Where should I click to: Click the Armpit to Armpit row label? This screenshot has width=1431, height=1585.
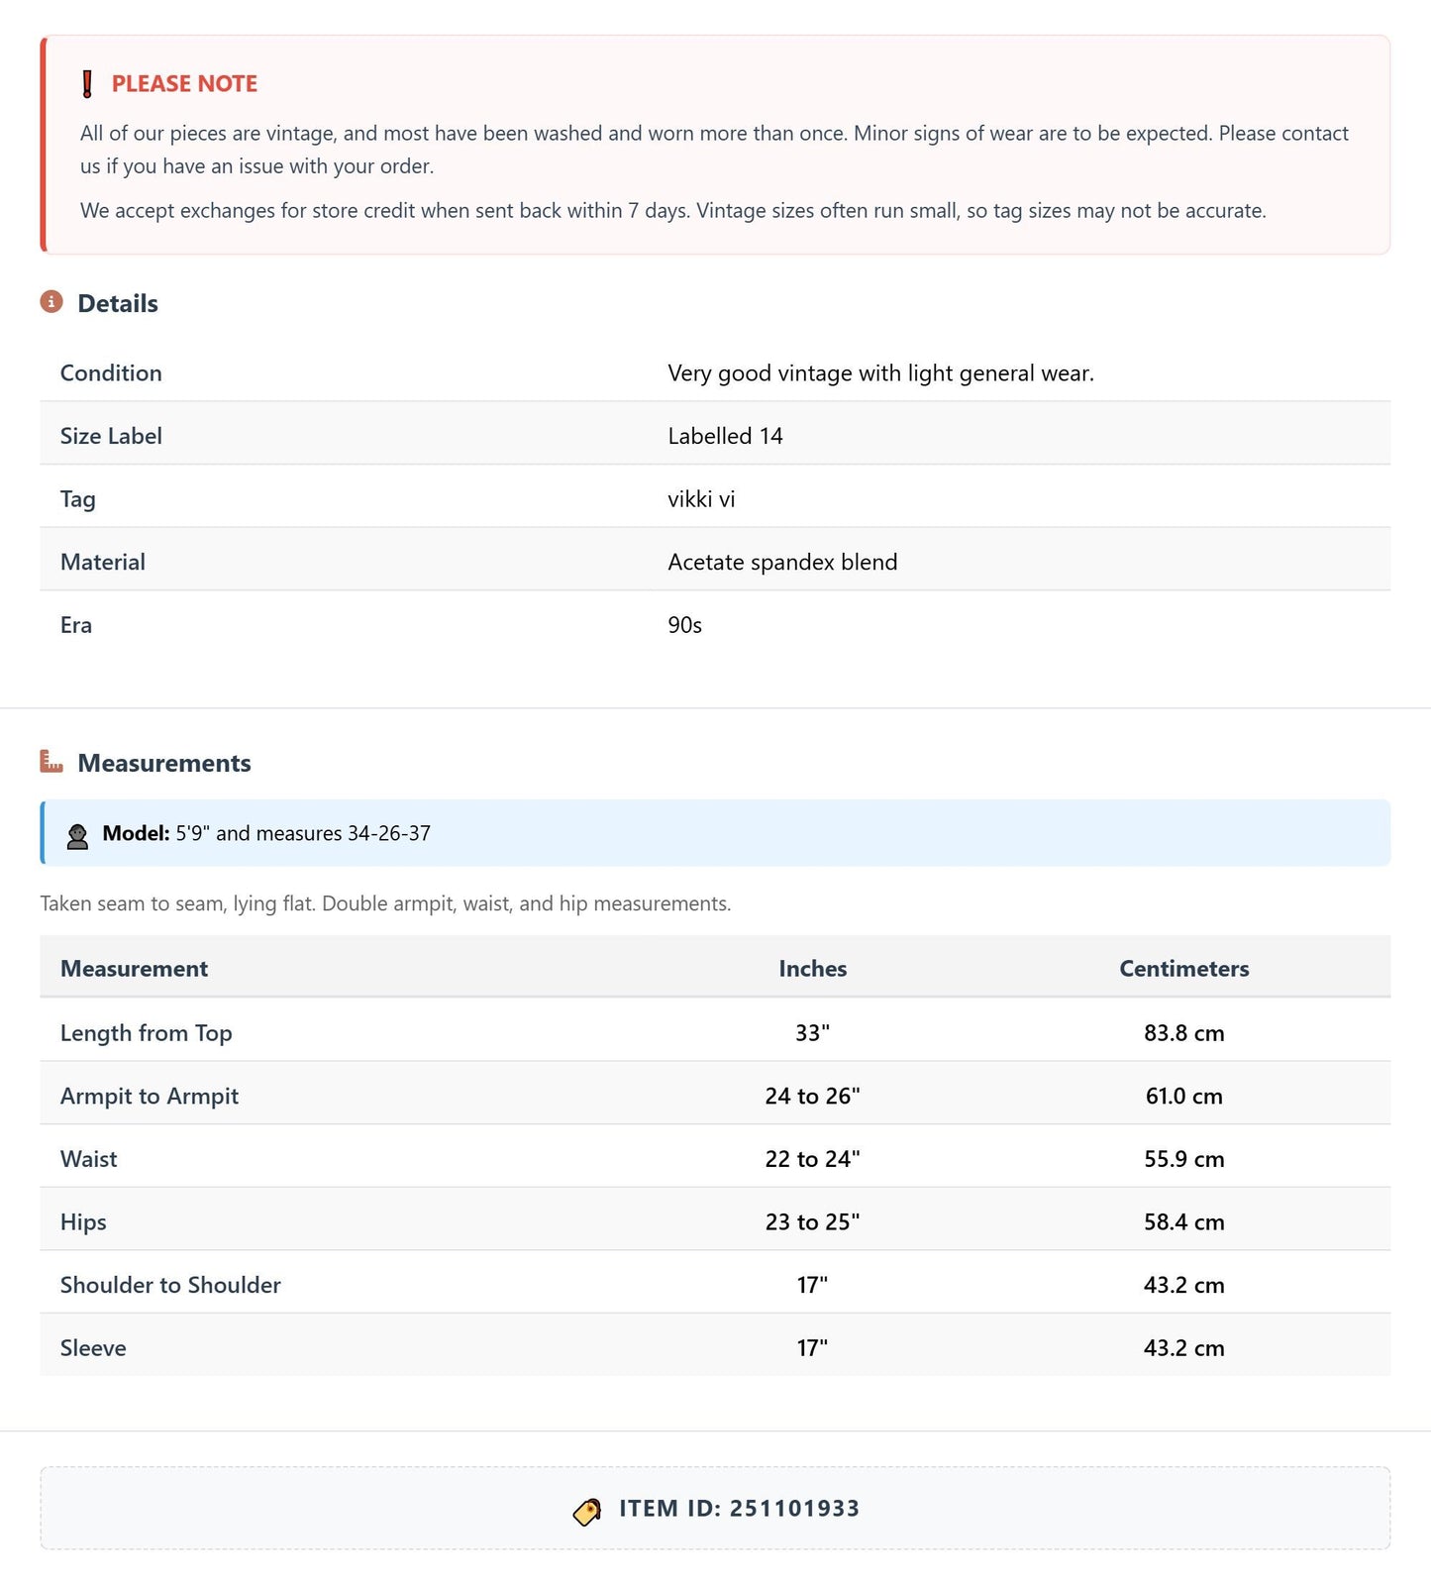click(x=150, y=1097)
